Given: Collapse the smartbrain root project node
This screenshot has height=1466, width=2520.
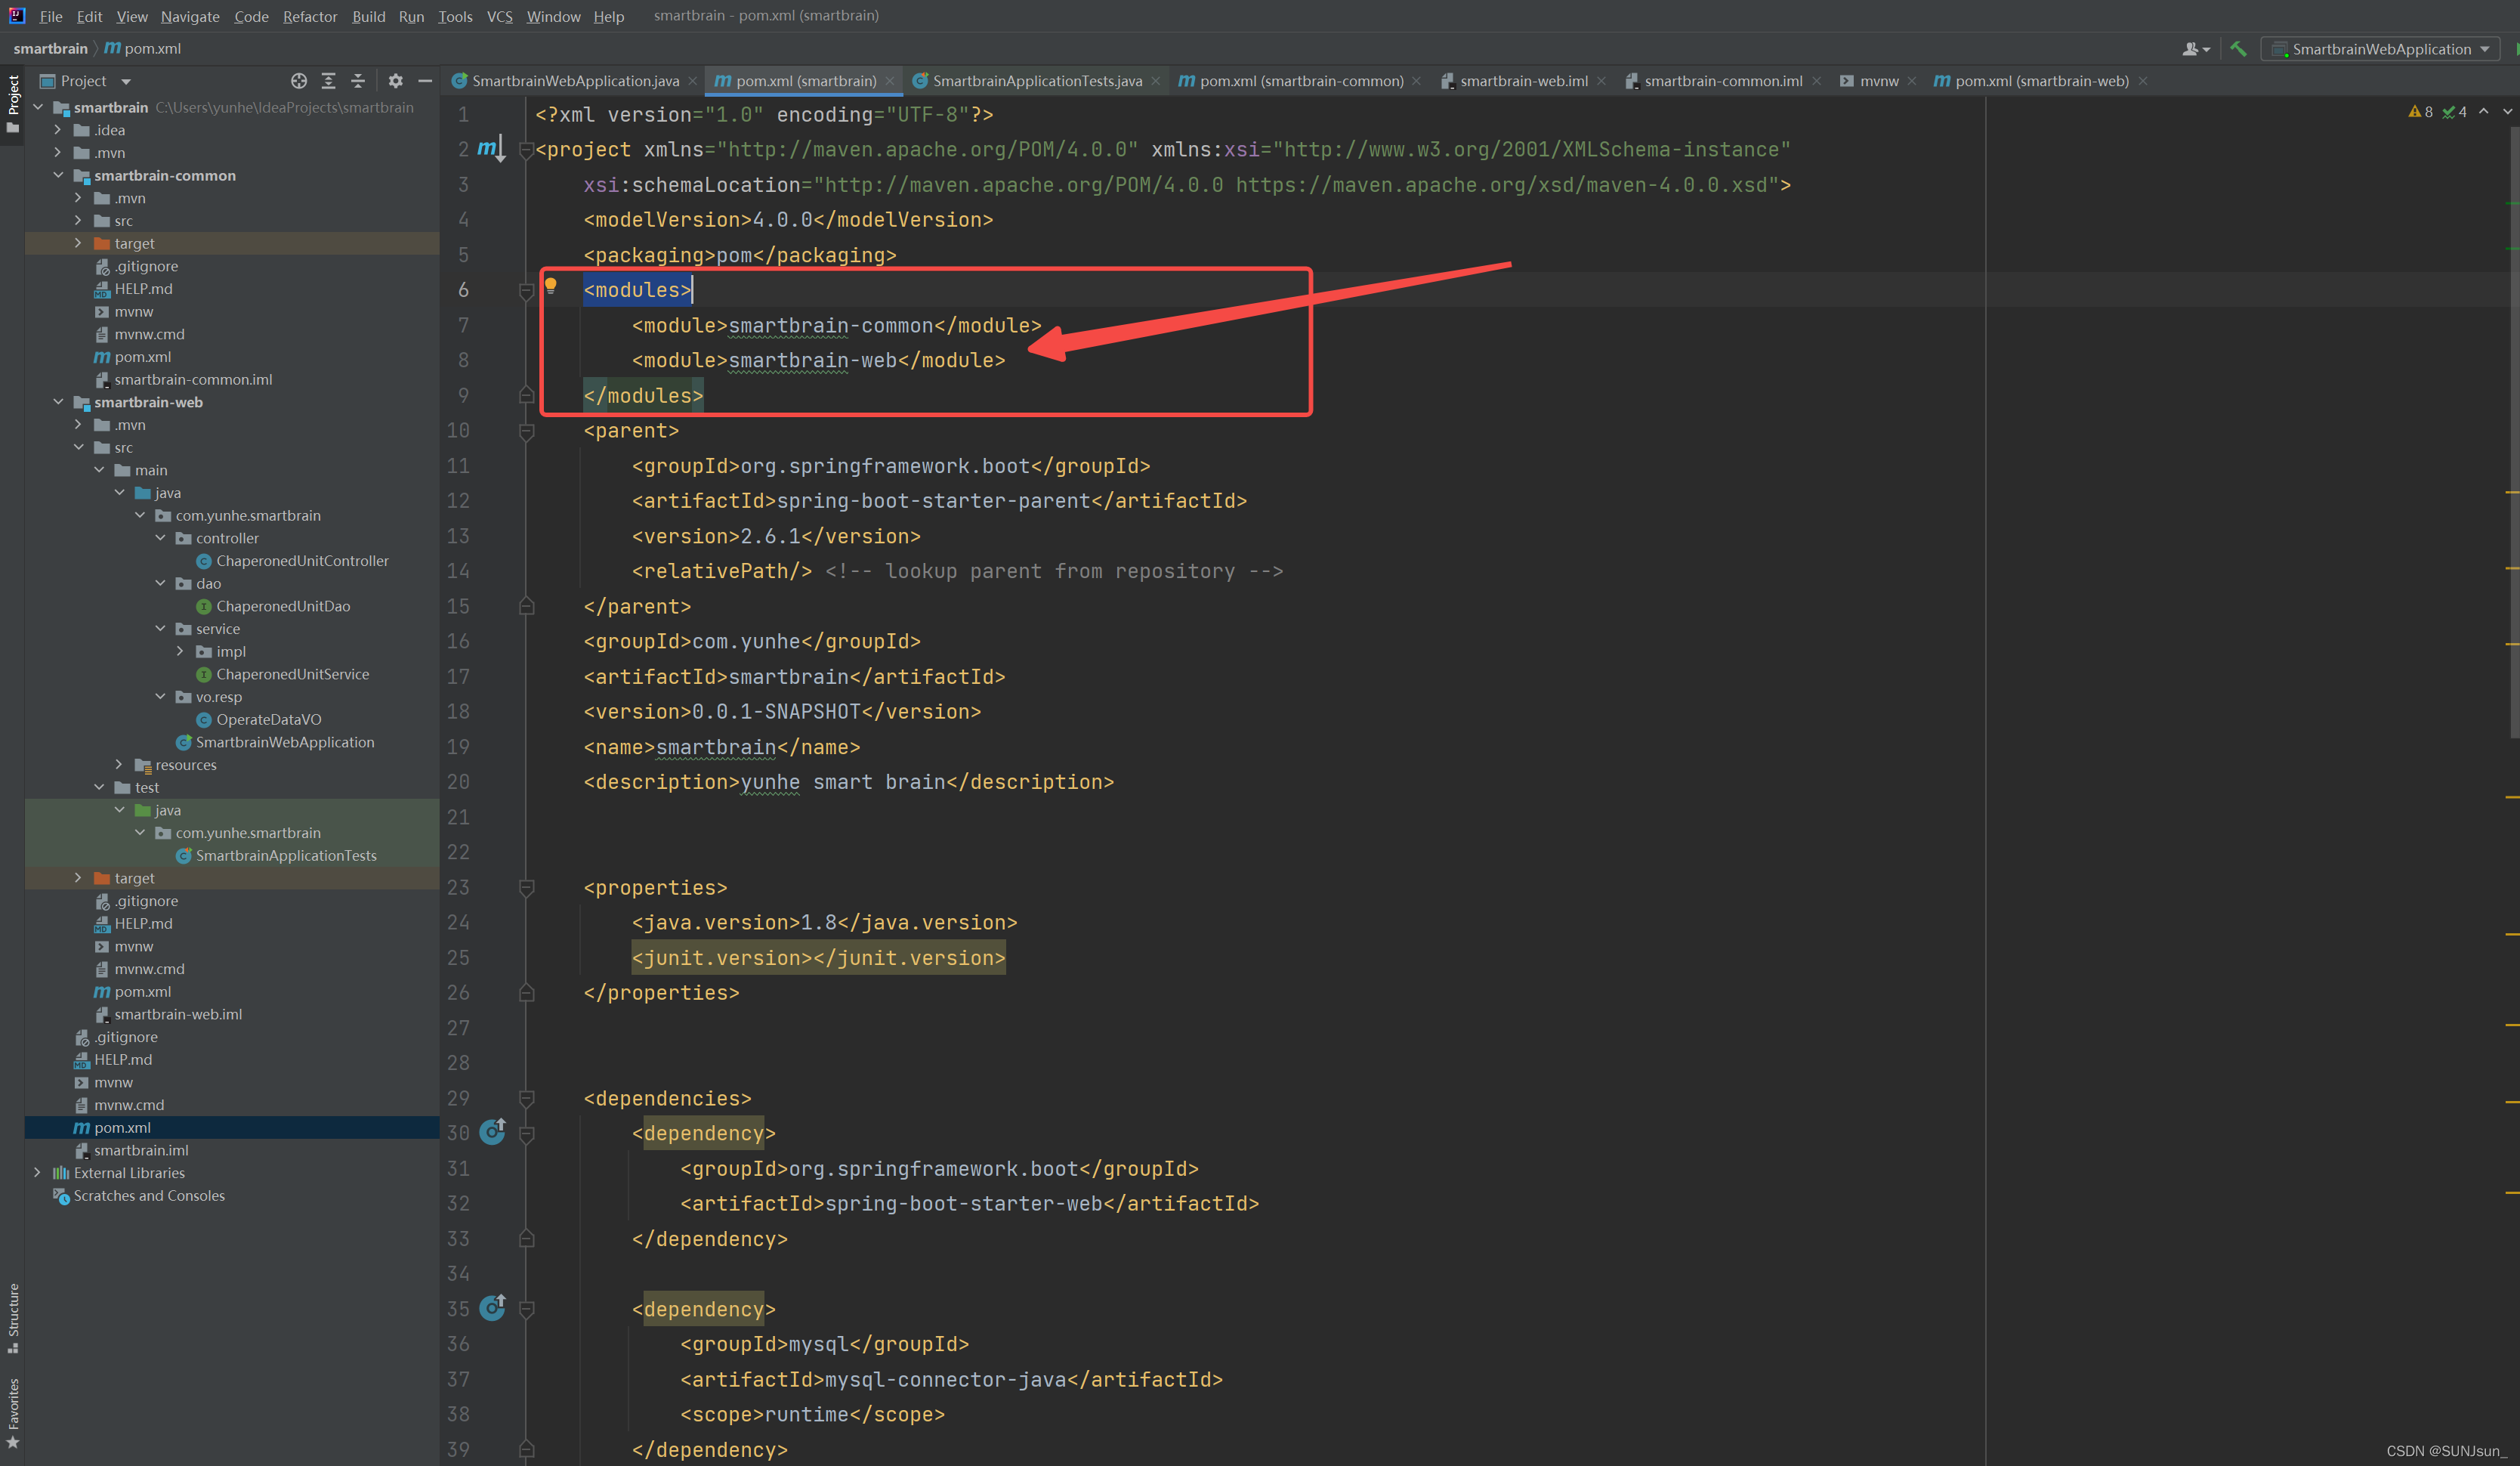Looking at the screenshot, I should (x=38, y=107).
